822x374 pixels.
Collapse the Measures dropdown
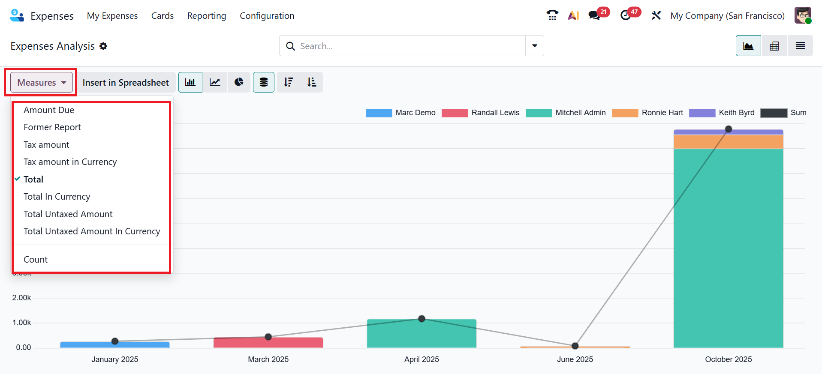tap(42, 82)
